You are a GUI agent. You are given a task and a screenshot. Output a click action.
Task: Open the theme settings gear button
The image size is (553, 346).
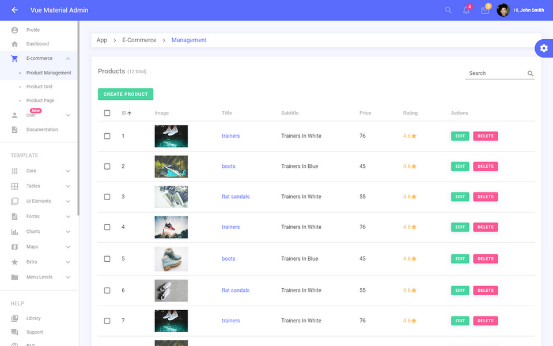(544, 48)
